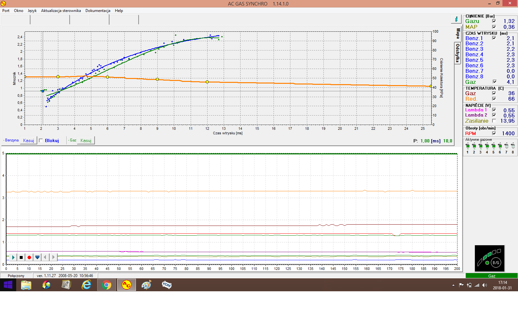Screen dimensions: 518x334
Task: Stop the oscilloscope with black square button
Action: pyautogui.click(x=21, y=257)
